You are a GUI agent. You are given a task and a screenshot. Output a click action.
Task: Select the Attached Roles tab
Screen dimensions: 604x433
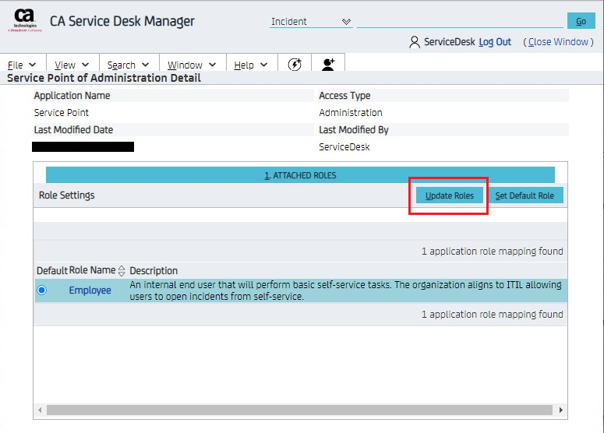(x=300, y=175)
